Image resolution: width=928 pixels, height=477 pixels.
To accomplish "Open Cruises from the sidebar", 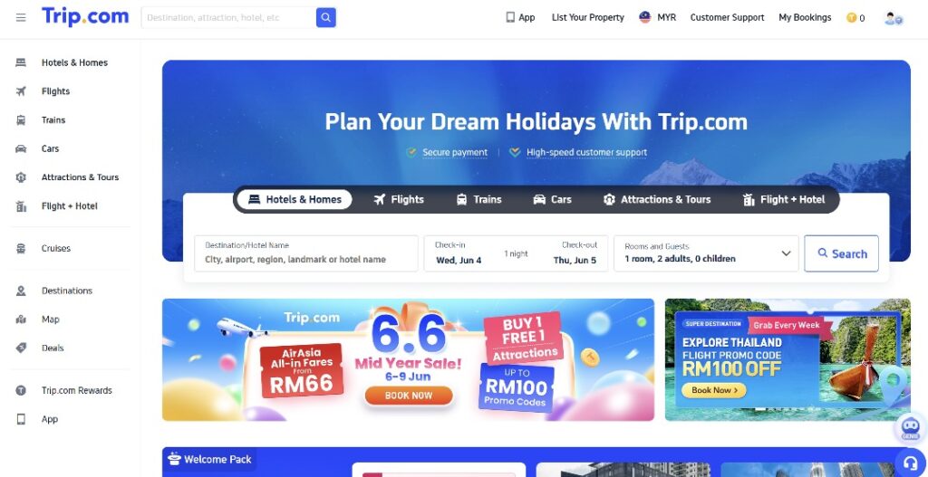I will [56, 248].
